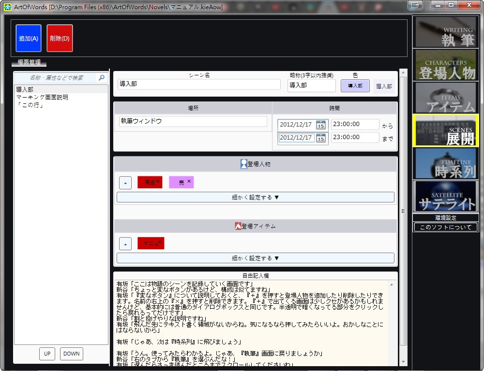This screenshot has height=371, width=484.
Task: Click the 登場アイテム section header icon
Action: 238,226
